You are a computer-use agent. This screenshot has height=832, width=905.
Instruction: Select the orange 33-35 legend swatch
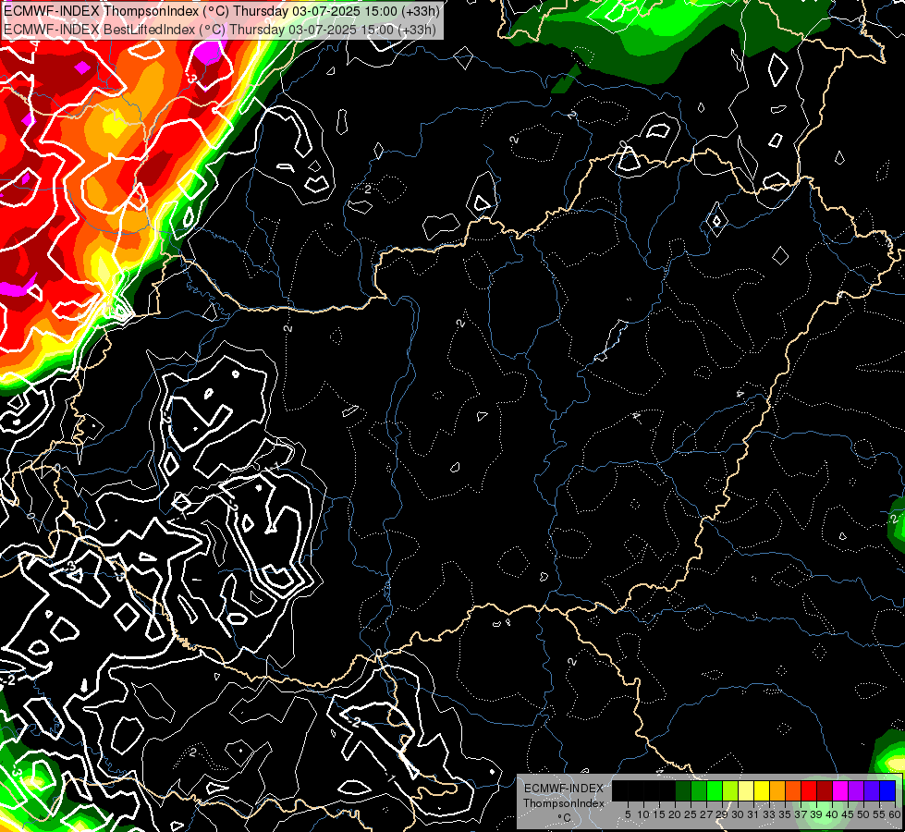point(777,791)
